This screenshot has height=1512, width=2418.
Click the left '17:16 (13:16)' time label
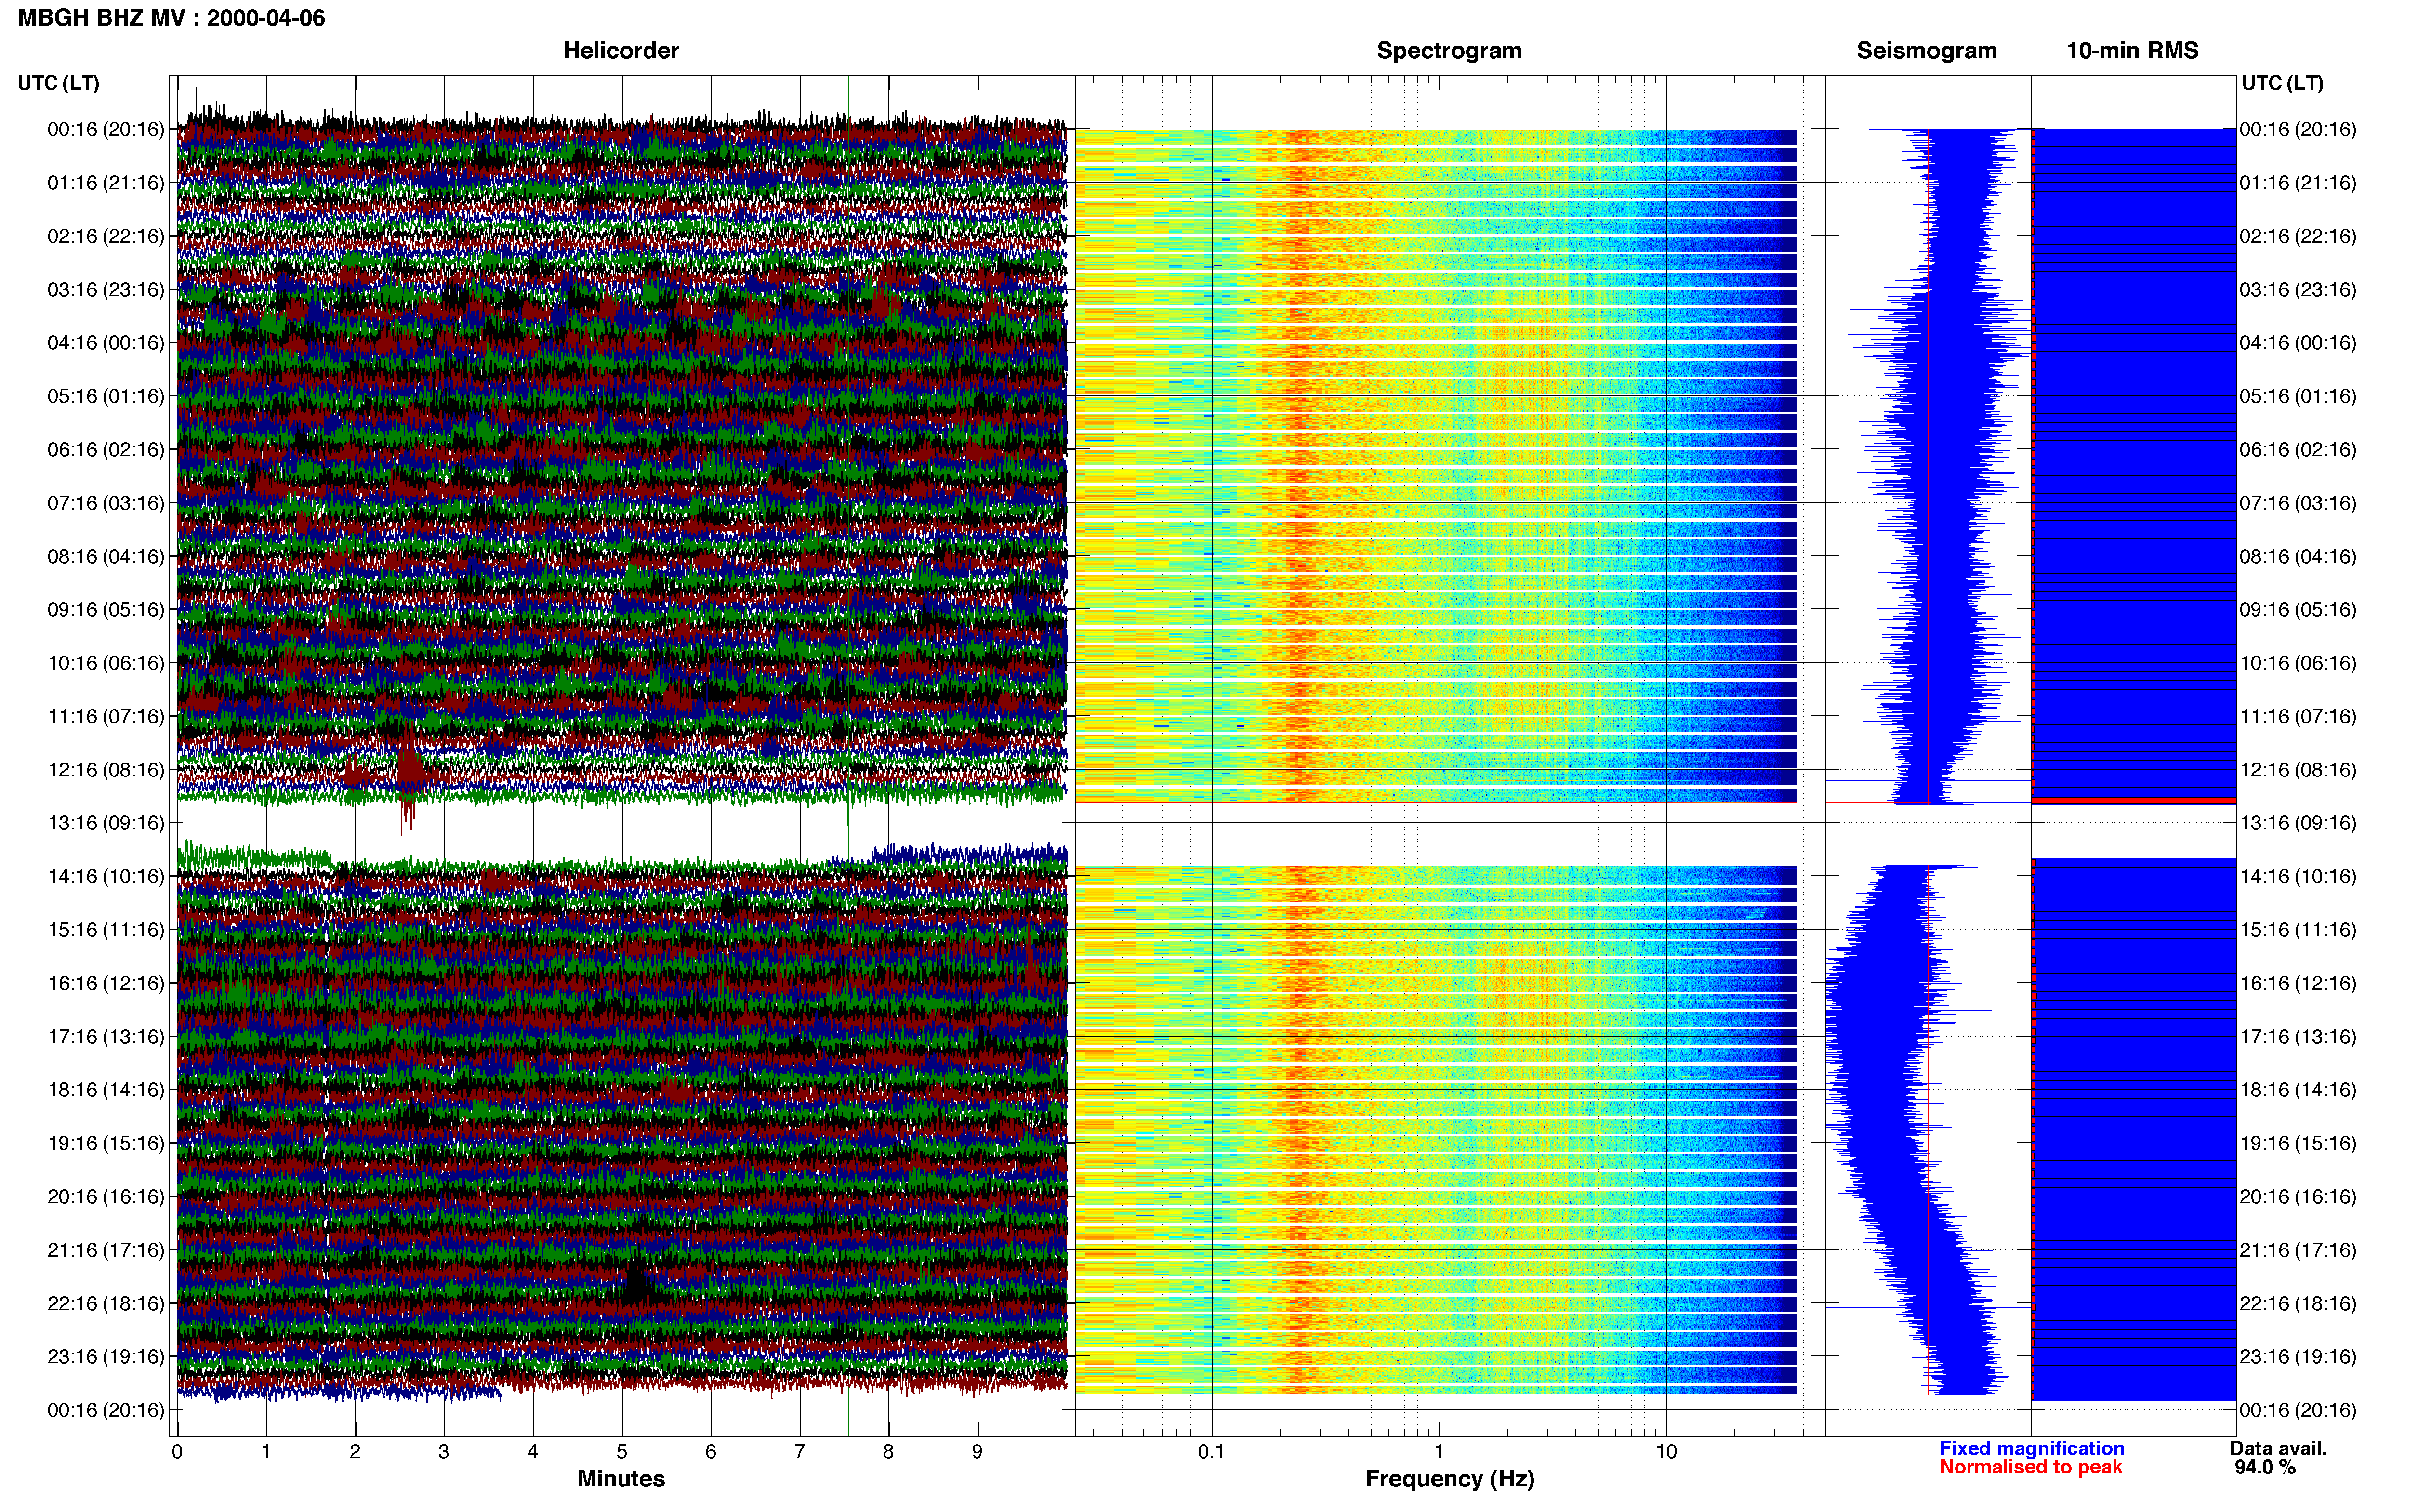click(106, 1037)
